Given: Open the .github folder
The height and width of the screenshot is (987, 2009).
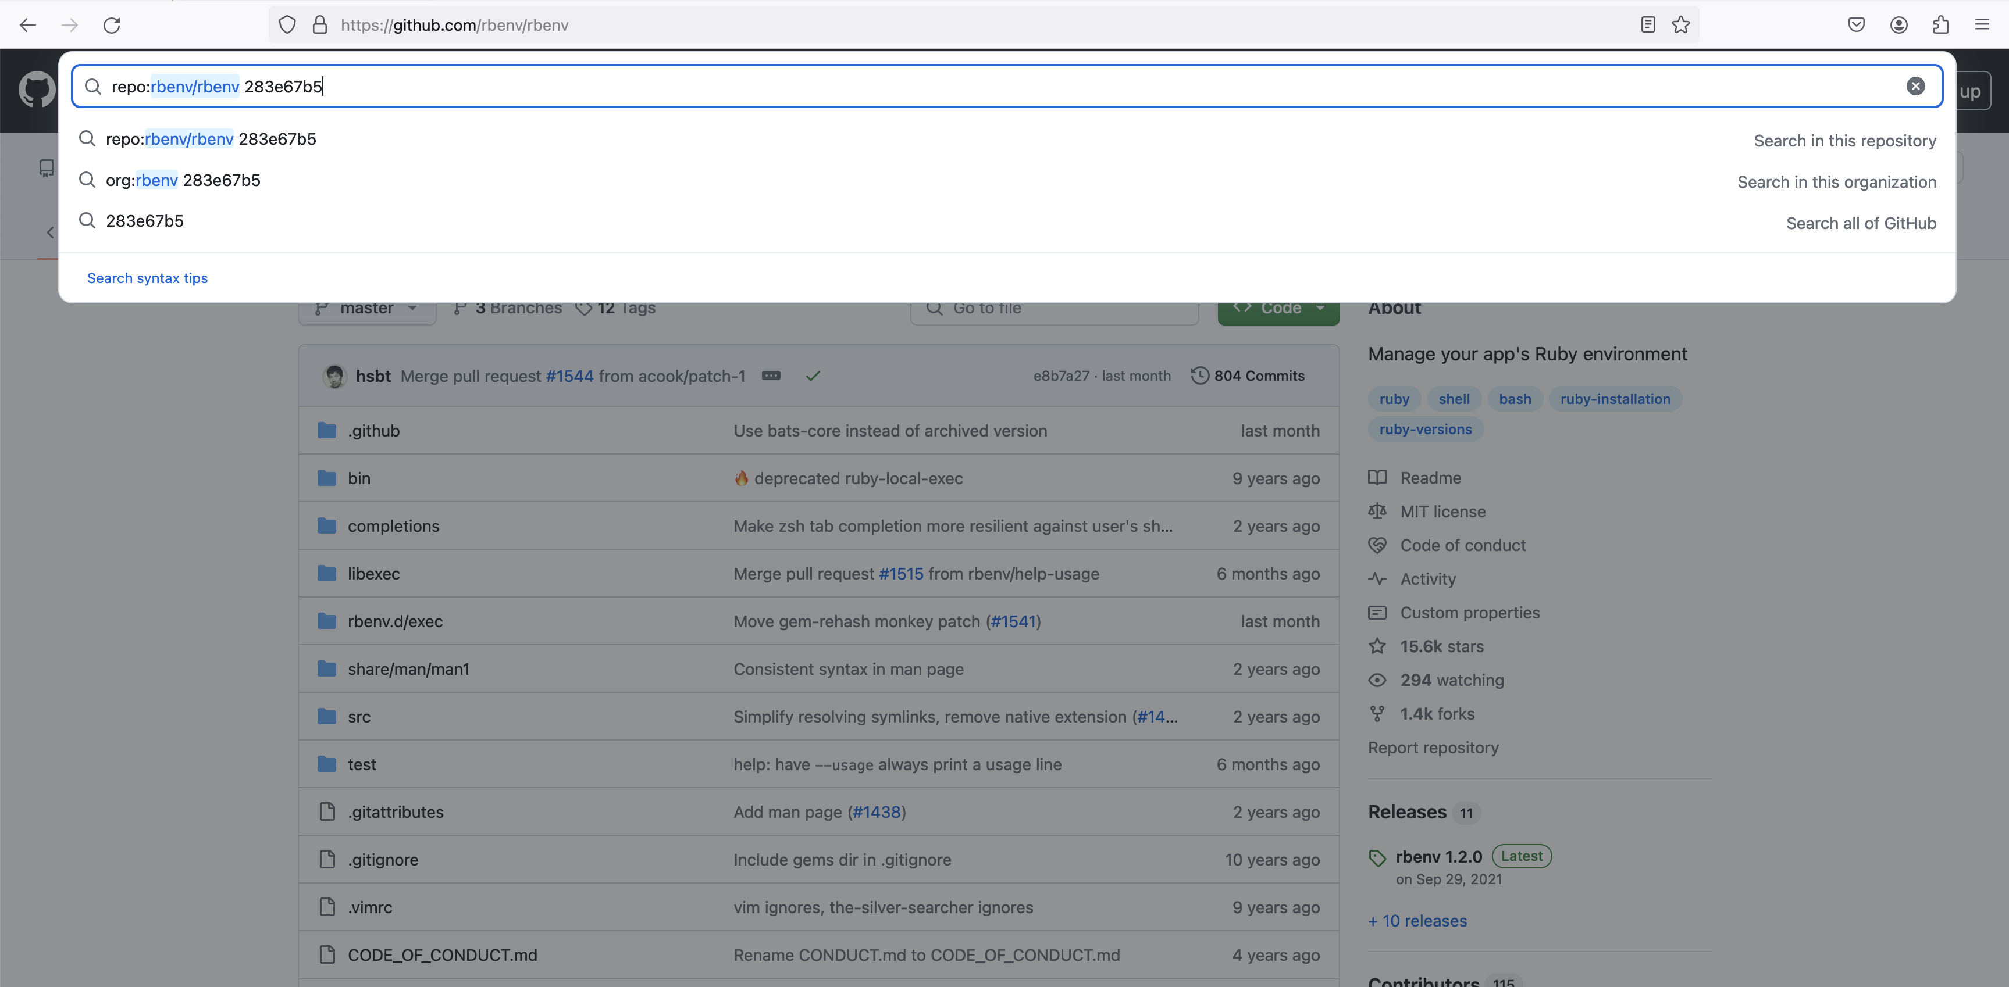Looking at the screenshot, I should tap(373, 431).
